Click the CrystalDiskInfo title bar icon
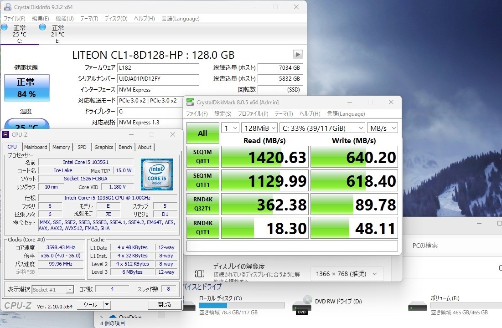This screenshot has height=328, width=502. point(8,7)
